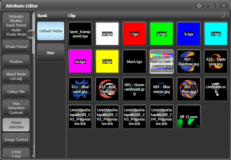
Task: Choose the titan bank
Action: click(x=51, y=53)
